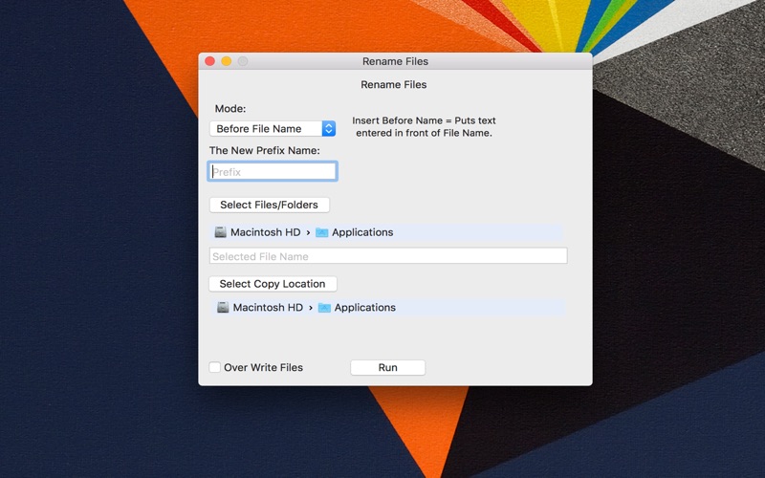
Task: Enable the Over Write Files checkbox
Action: (x=214, y=367)
